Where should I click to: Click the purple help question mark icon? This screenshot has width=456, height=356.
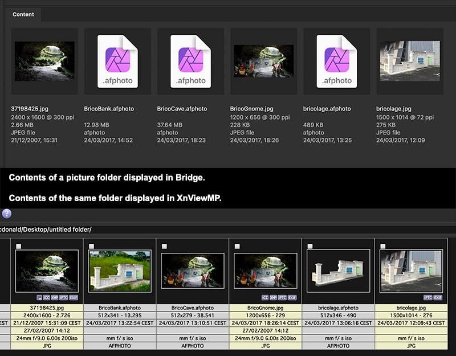pos(7,214)
